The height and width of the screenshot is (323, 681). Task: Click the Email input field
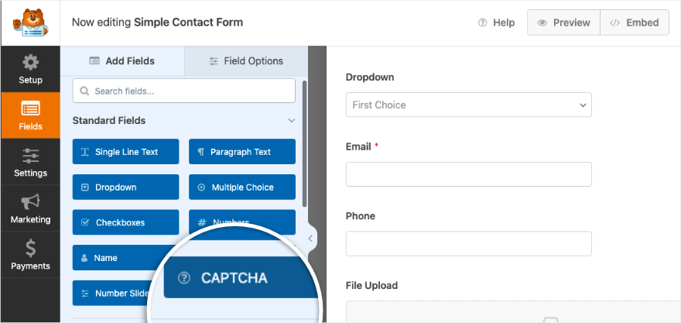pyautogui.click(x=468, y=174)
